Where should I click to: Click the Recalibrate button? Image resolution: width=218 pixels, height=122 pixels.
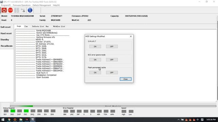coord(7,46)
